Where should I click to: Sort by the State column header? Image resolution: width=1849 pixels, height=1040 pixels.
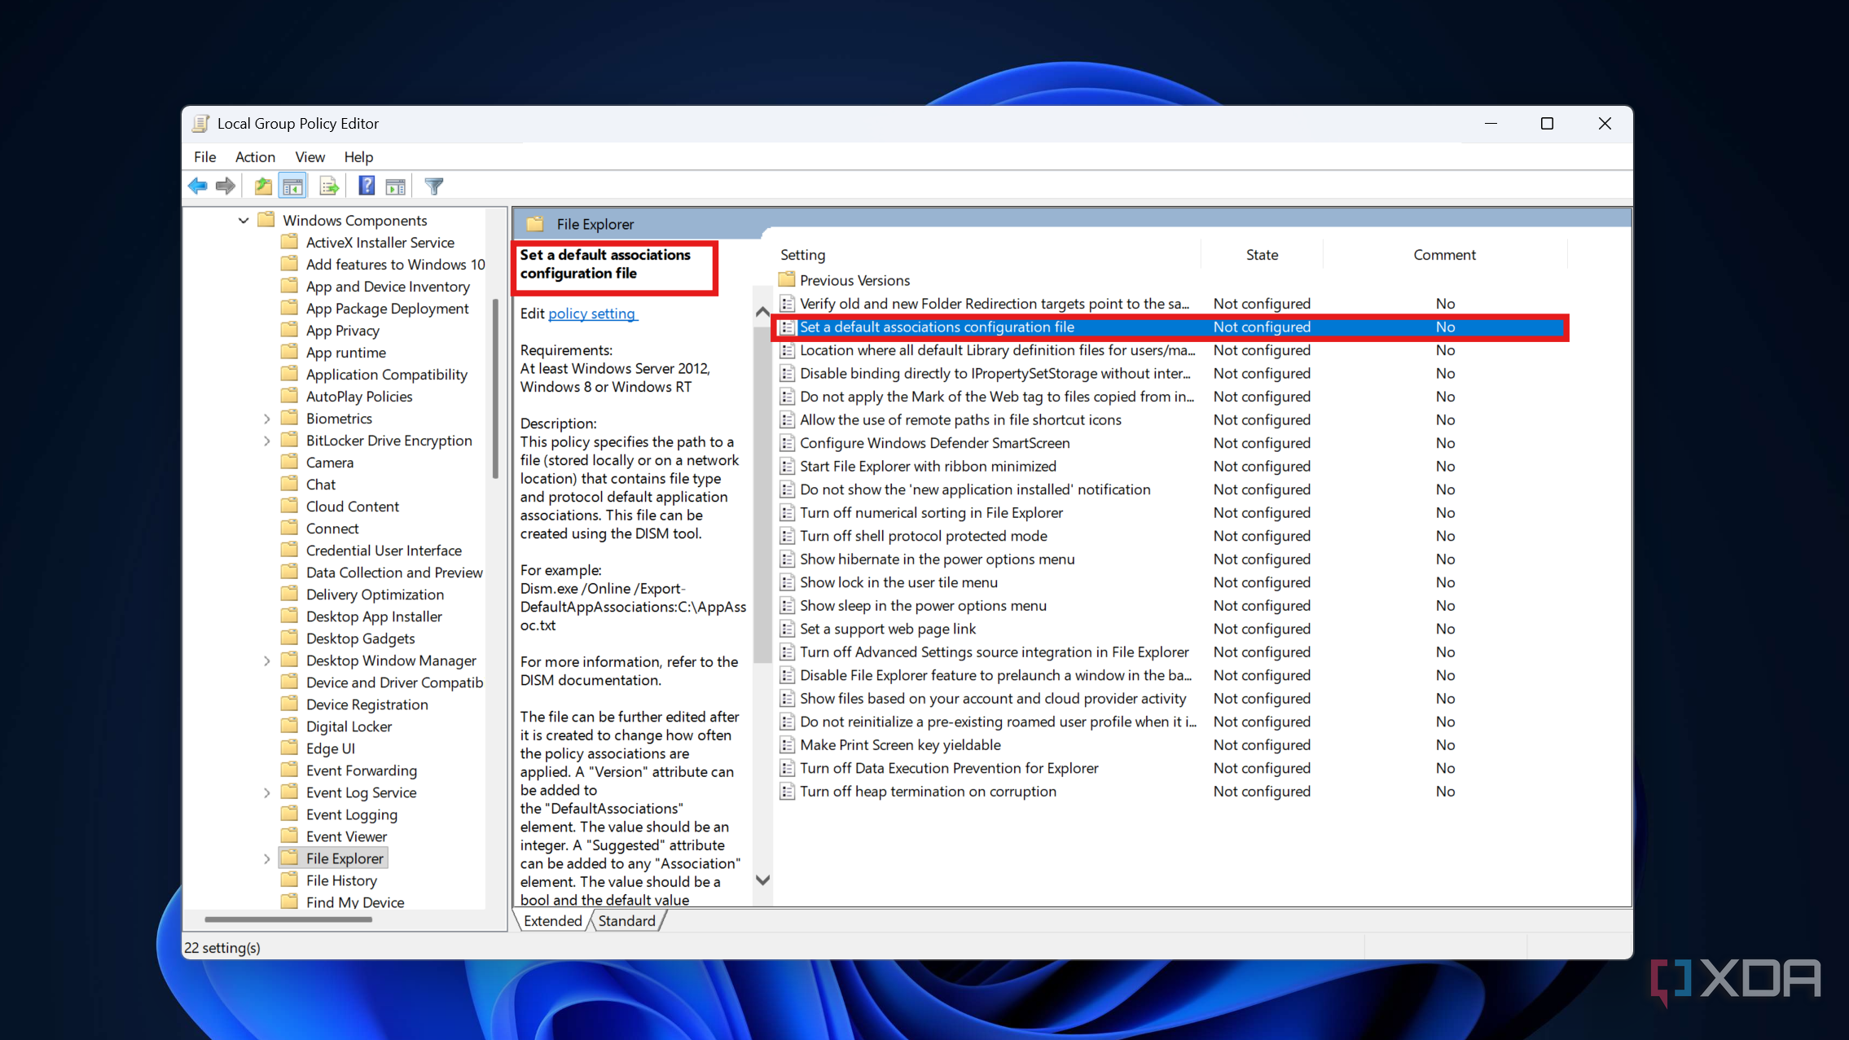(x=1262, y=255)
